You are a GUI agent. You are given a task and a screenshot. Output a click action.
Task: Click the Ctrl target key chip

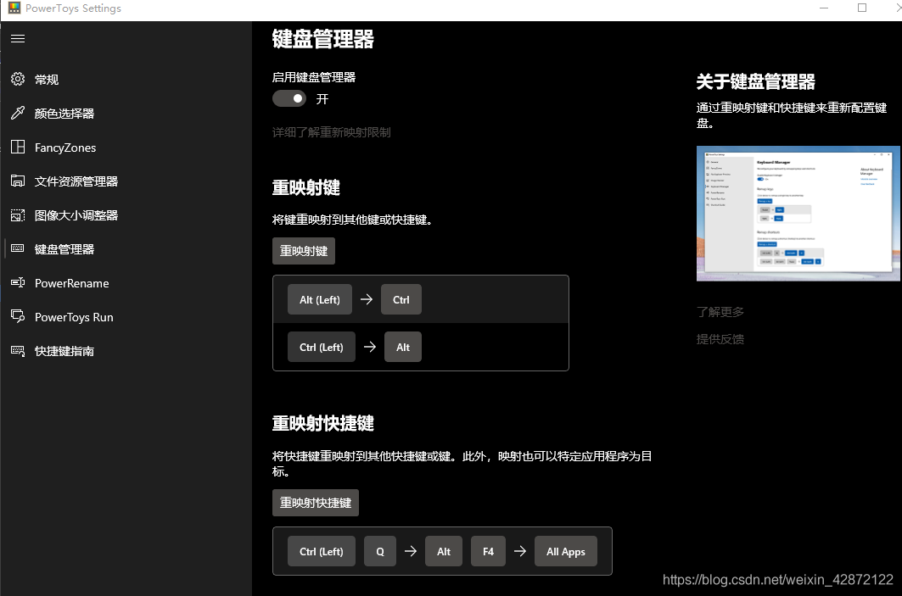401,299
